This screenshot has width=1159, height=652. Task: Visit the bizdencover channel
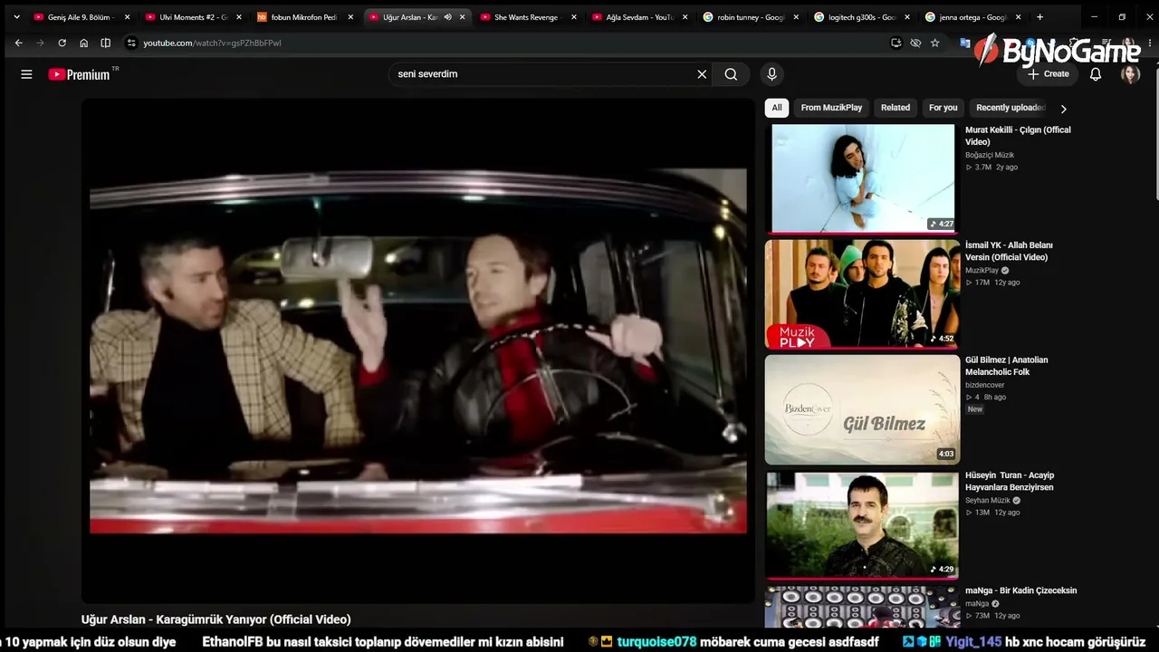click(x=985, y=385)
